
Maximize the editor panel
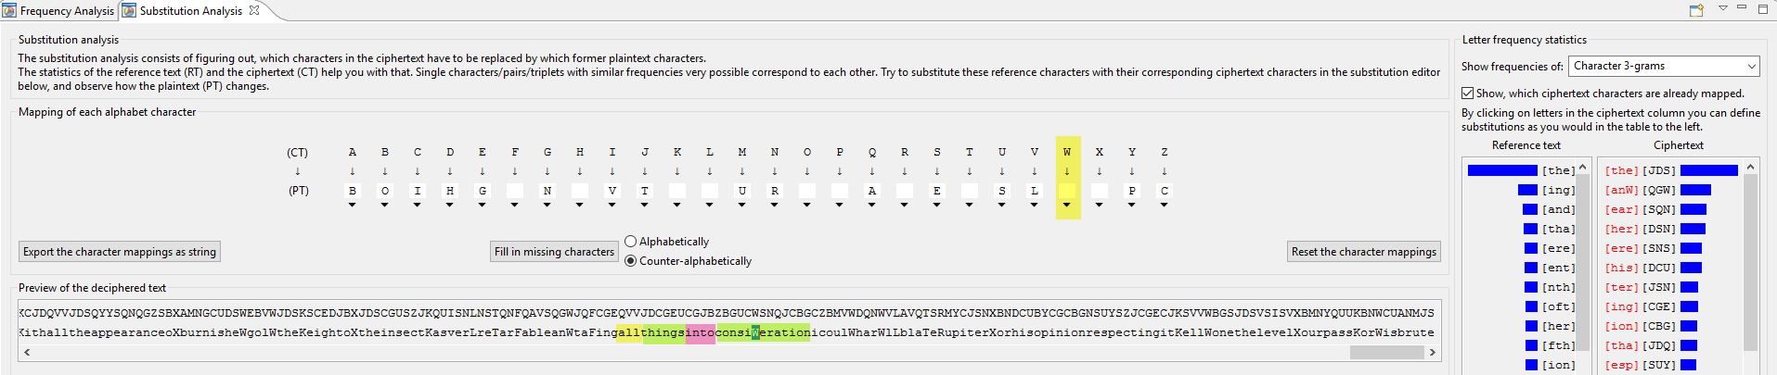point(1763,9)
